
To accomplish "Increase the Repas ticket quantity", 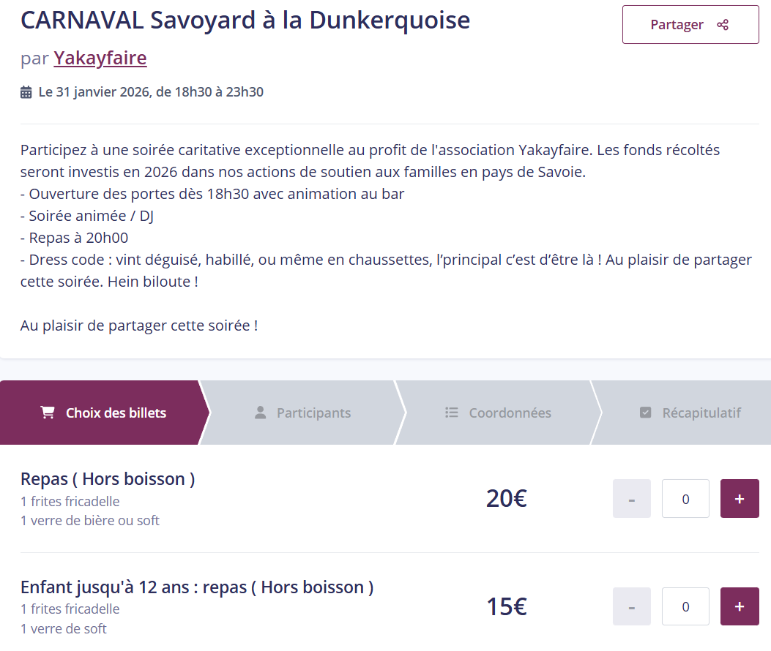I will point(740,499).
